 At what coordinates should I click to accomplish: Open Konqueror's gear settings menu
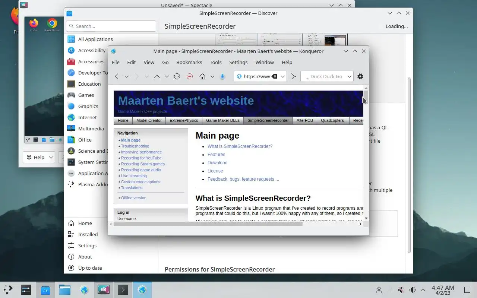click(360, 76)
